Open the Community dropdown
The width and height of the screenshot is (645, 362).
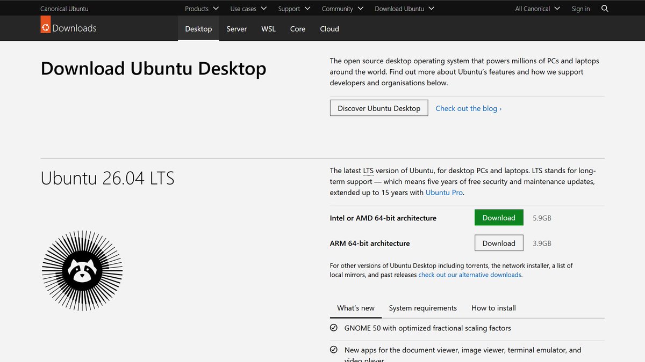(342, 9)
